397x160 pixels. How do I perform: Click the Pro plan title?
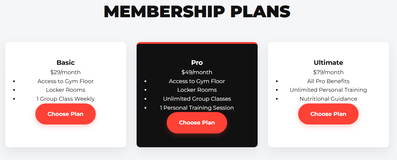[197, 62]
